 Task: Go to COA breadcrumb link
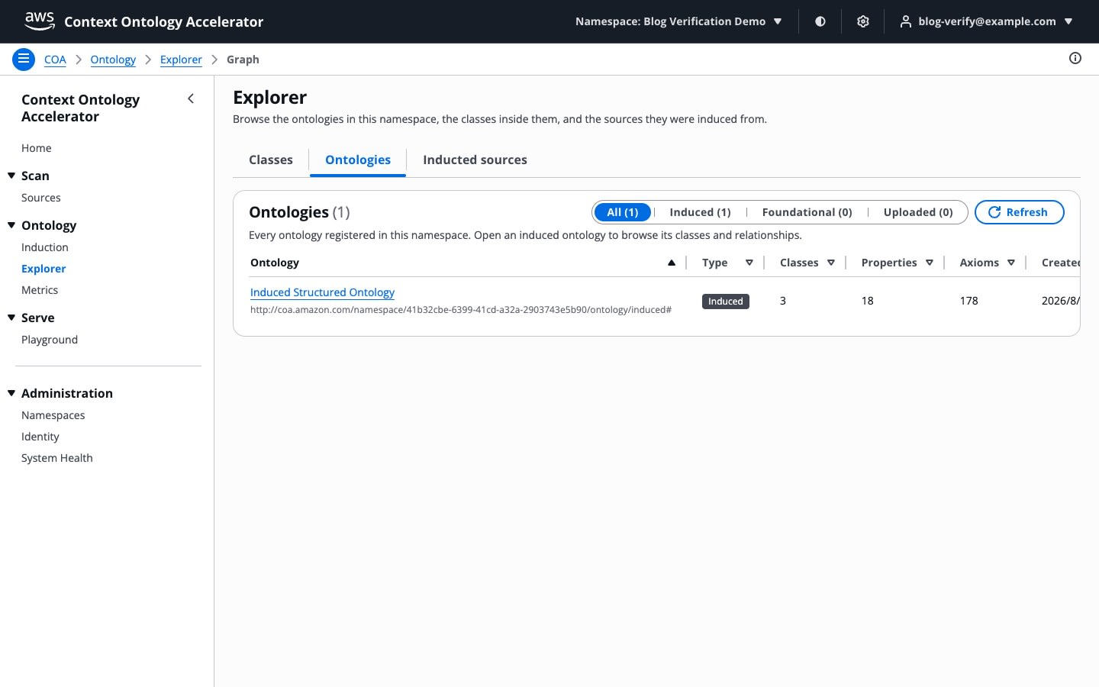pos(55,60)
